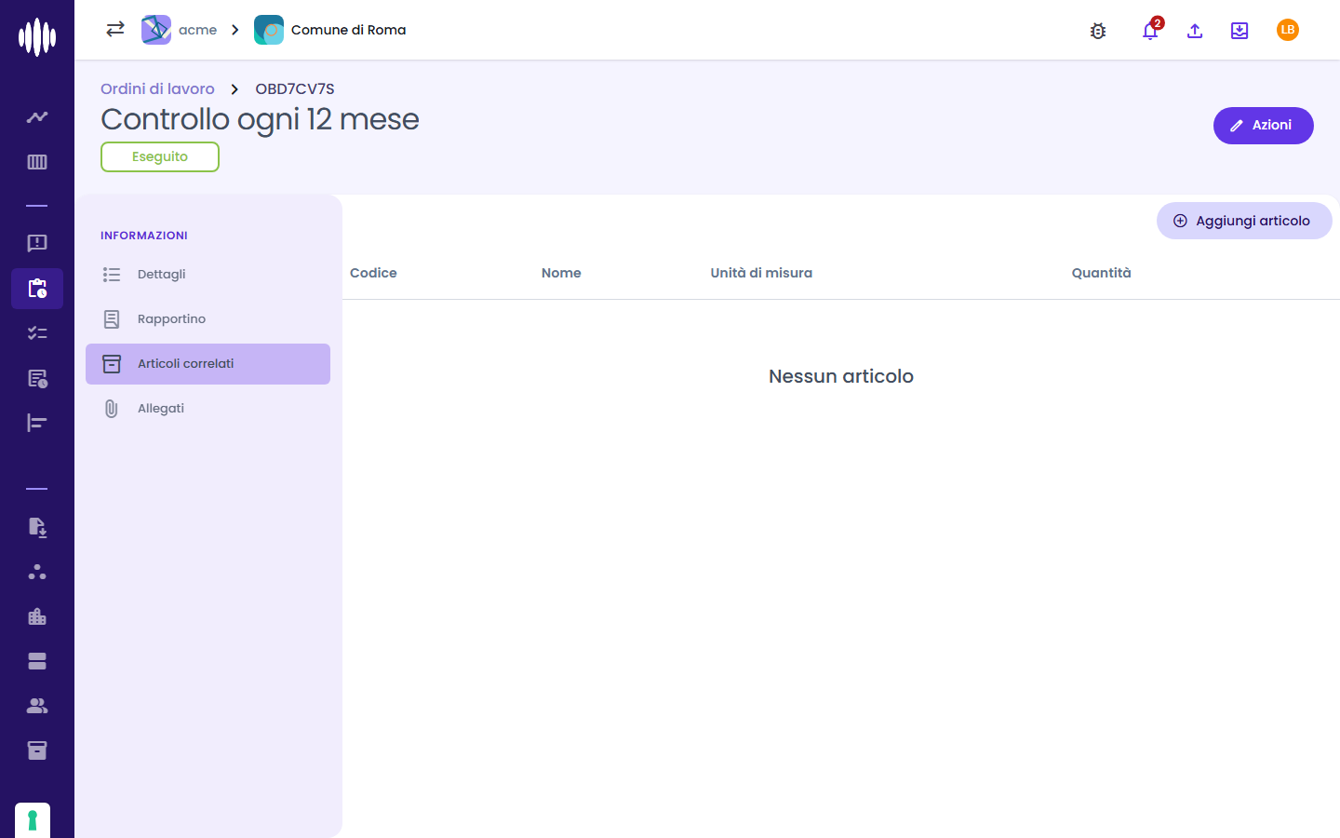Image resolution: width=1340 pixels, height=838 pixels.
Task: Select Comune di Roma breadcrumb
Action: pos(330,30)
